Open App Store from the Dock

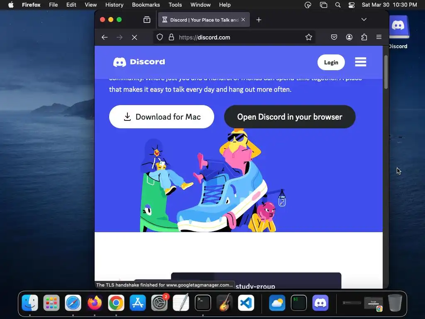pyautogui.click(x=138, y=303)
